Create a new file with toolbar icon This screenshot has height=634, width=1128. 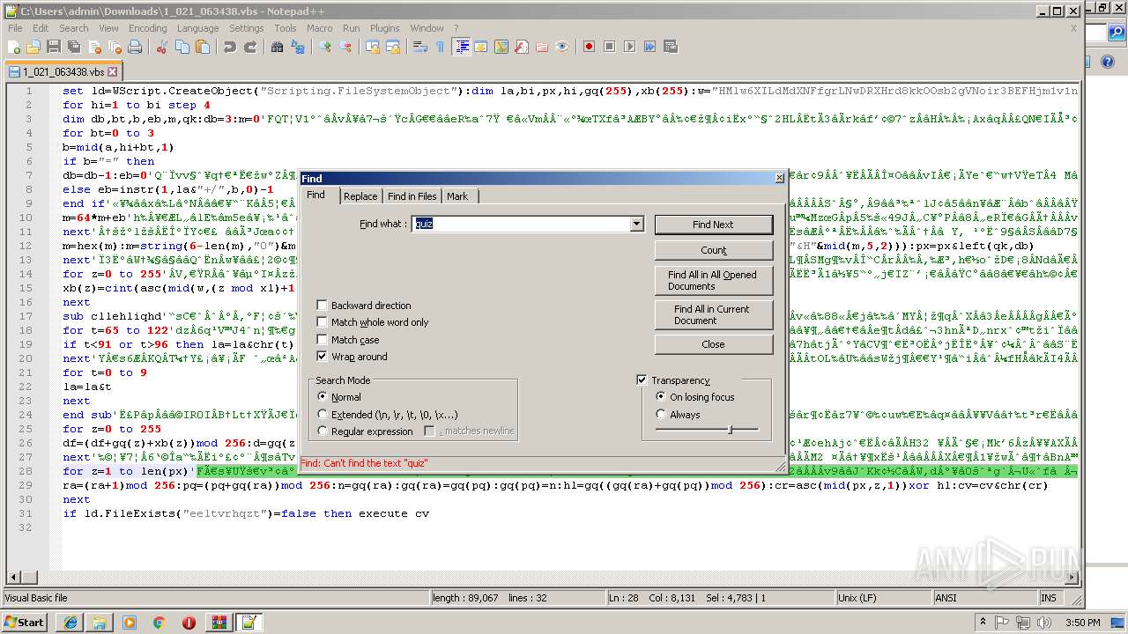(14, 47)
